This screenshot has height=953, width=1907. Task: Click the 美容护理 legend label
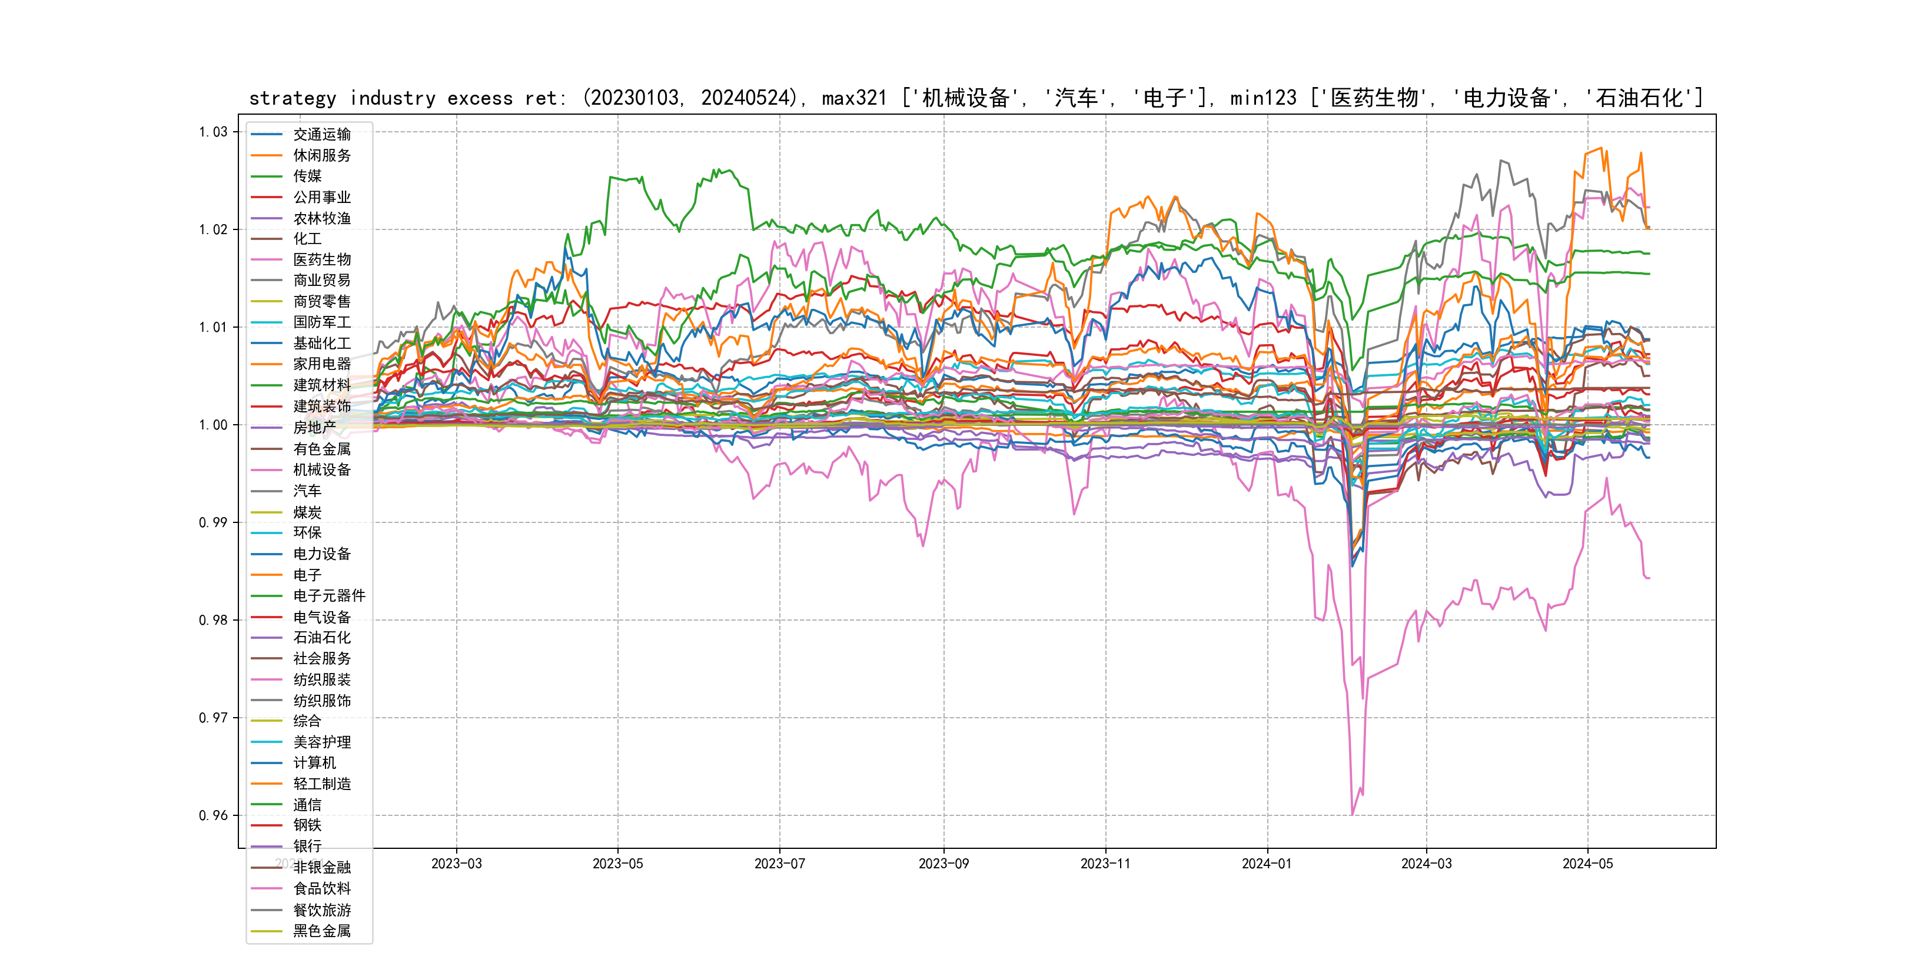(x=322, y=742)
